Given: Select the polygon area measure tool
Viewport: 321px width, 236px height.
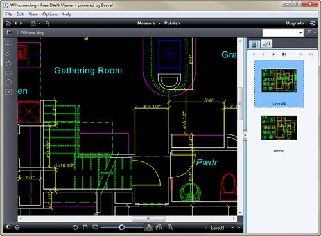Looking at the screenshot, I should 8,63.
